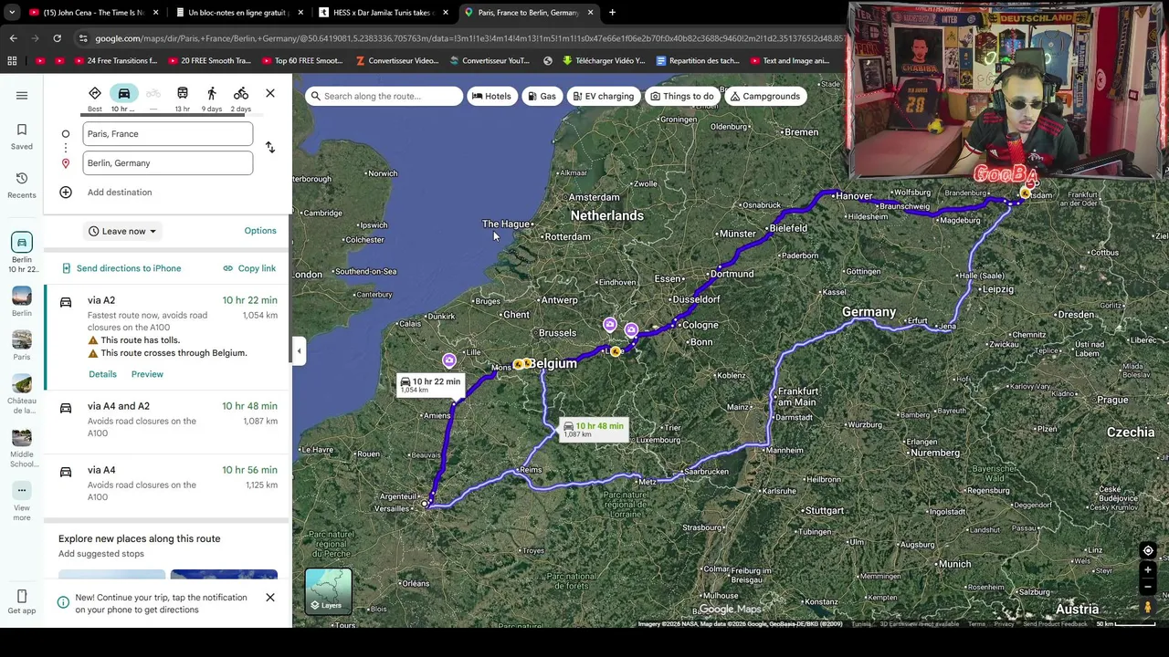Filter by Things to do chip
The width and height of the screenshot is (1169, 657).
coord(681,96)
